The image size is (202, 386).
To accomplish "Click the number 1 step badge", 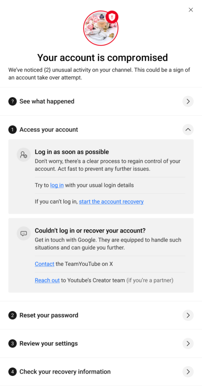I will pos(12,130).
